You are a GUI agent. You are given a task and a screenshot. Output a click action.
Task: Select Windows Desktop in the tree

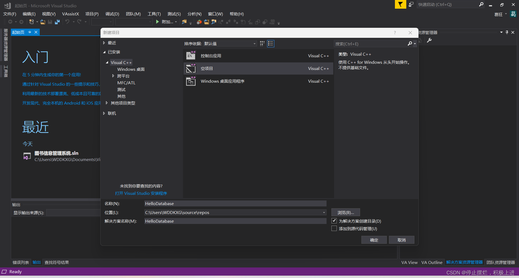pos(131,69)
